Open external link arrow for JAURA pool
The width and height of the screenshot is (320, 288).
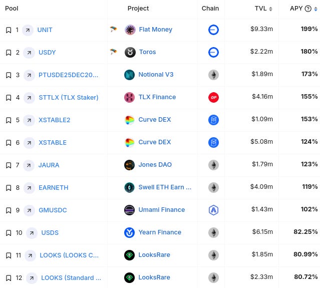click(x=29, y=165)
